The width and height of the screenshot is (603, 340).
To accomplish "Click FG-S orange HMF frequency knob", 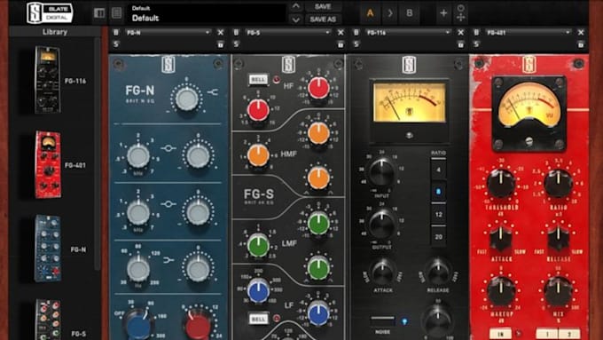I will coord(258,155).
